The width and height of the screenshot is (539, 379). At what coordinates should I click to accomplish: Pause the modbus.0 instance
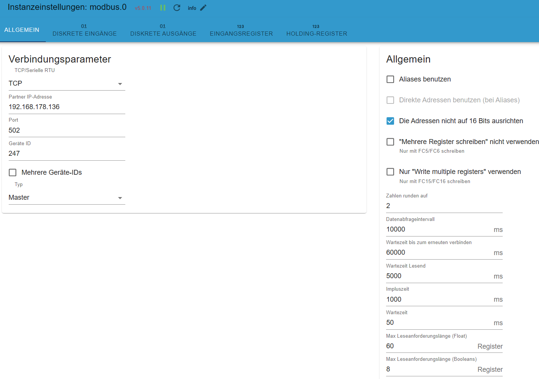163,8
